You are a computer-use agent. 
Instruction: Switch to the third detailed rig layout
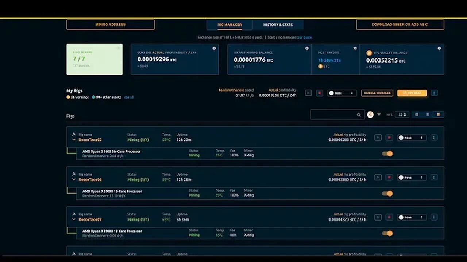tap(438, 115)
